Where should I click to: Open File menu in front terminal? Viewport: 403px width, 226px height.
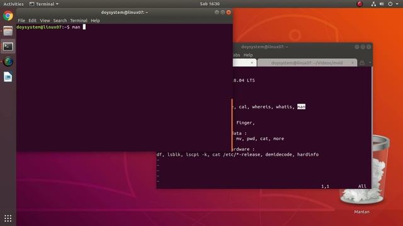point(21,21)
